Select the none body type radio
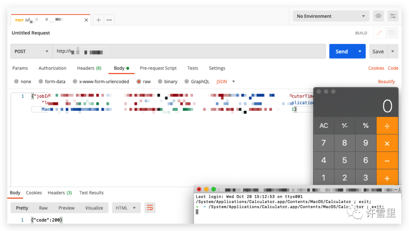Image resolution: width=409 pixels, height=231 pixels. coord(16,82)
